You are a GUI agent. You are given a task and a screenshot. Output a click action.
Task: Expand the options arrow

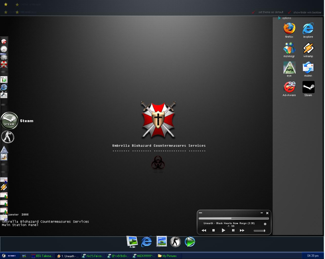click(x=279, y=18)
